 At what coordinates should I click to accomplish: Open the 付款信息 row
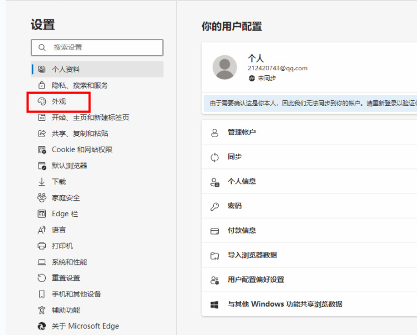click(x=309, y=231)
